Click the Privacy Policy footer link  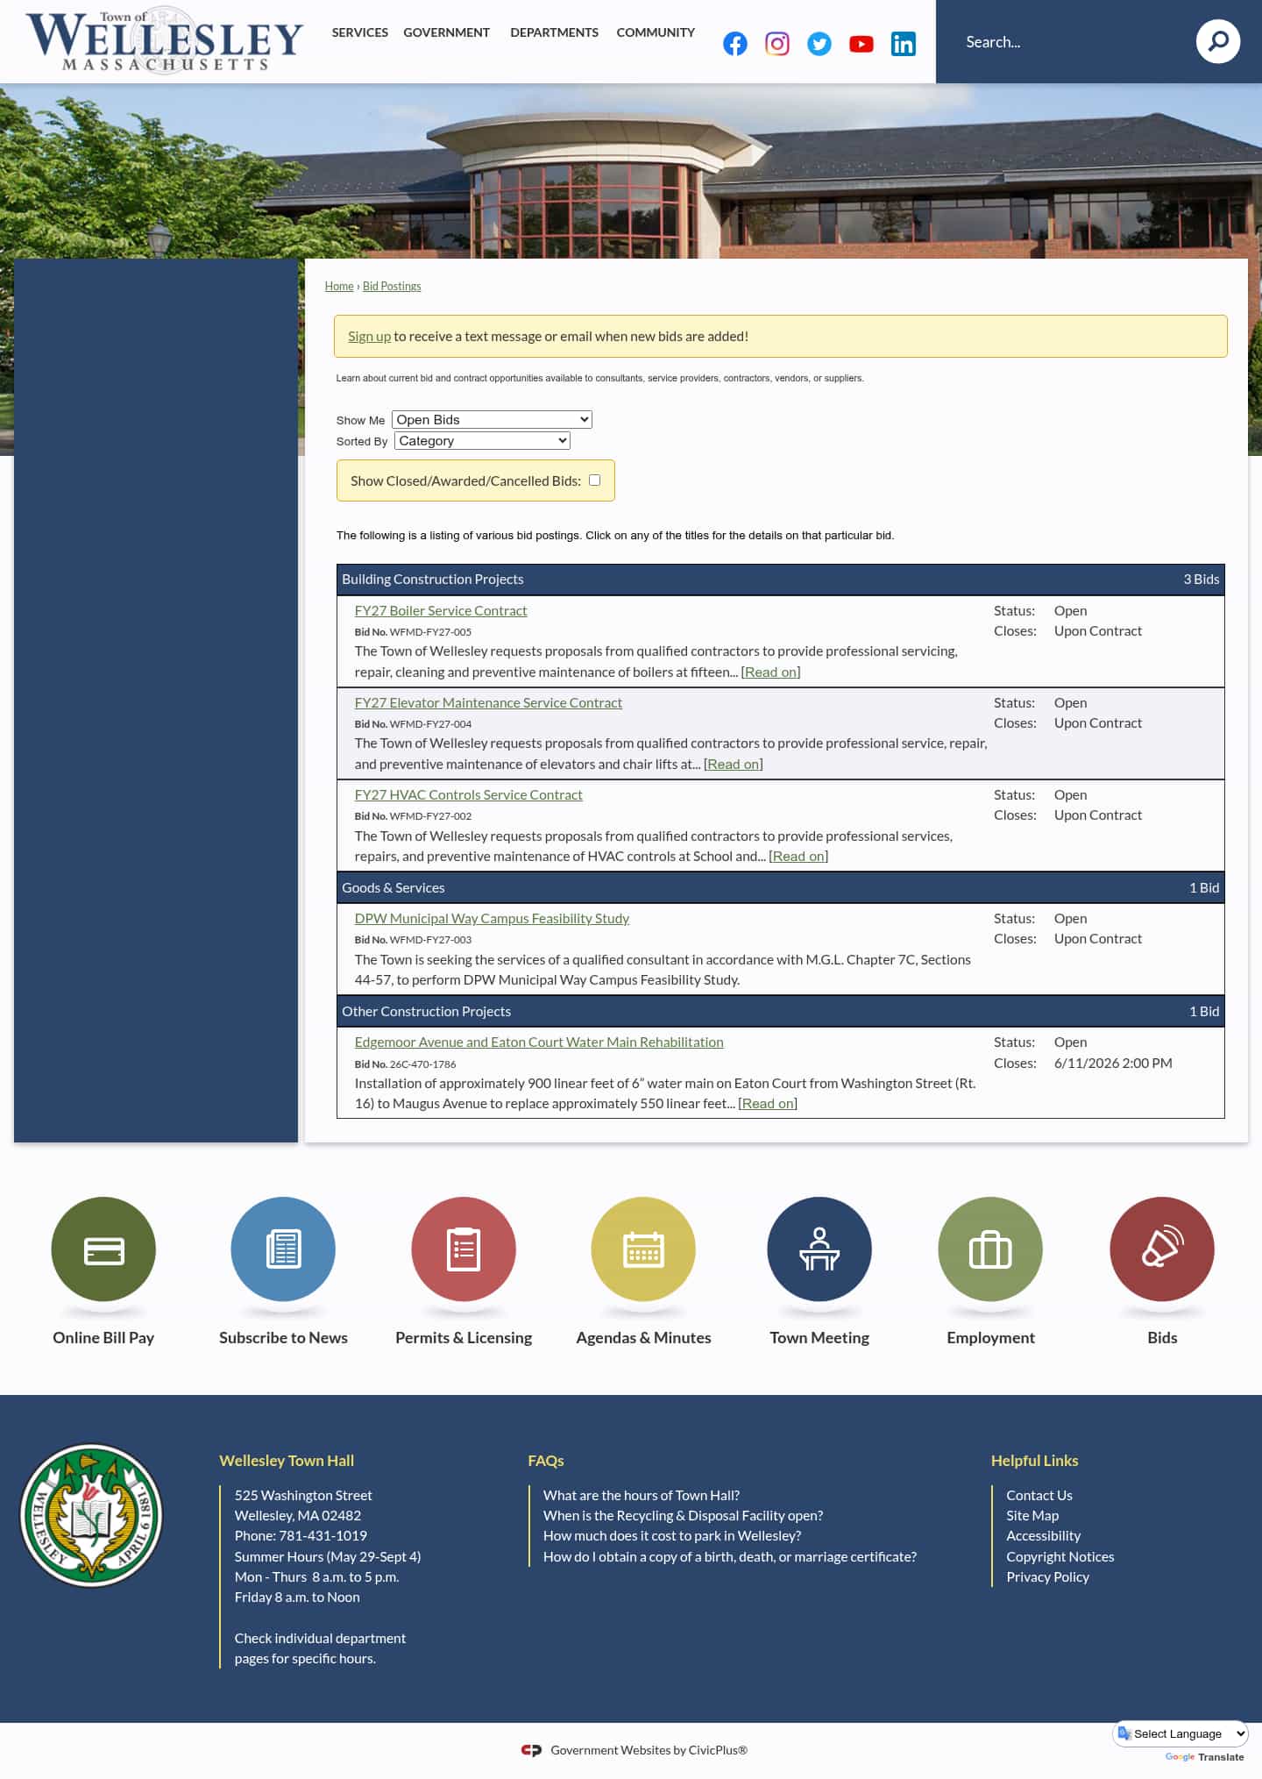point(1047,1576)
